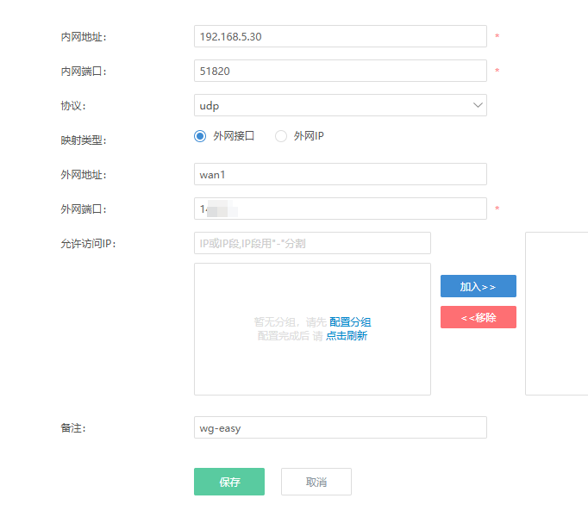Save the mapping with the 保存 button
Image resolution: width=588 pixels, height=517 pixels.
pyautogui.click(x=229, y=482)
